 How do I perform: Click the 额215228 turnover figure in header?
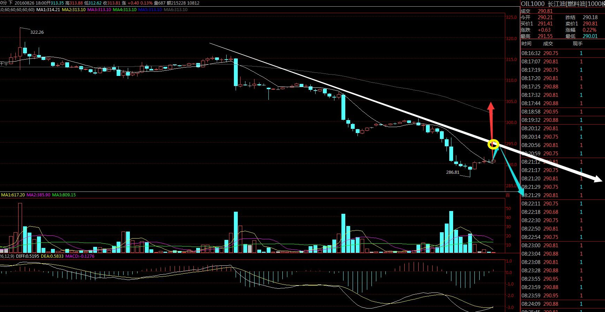pyautogui.click(x=176, y=3)
